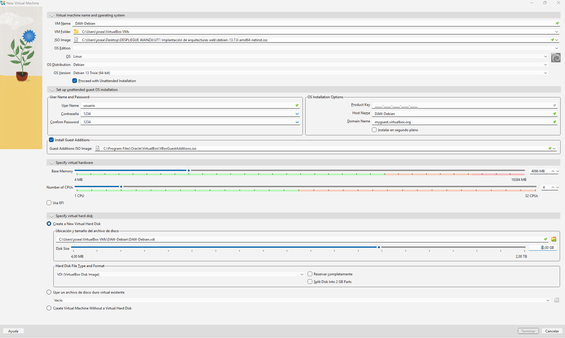
Task: Select Create a New Virtual Hard Disk
Action: [49, 224]
